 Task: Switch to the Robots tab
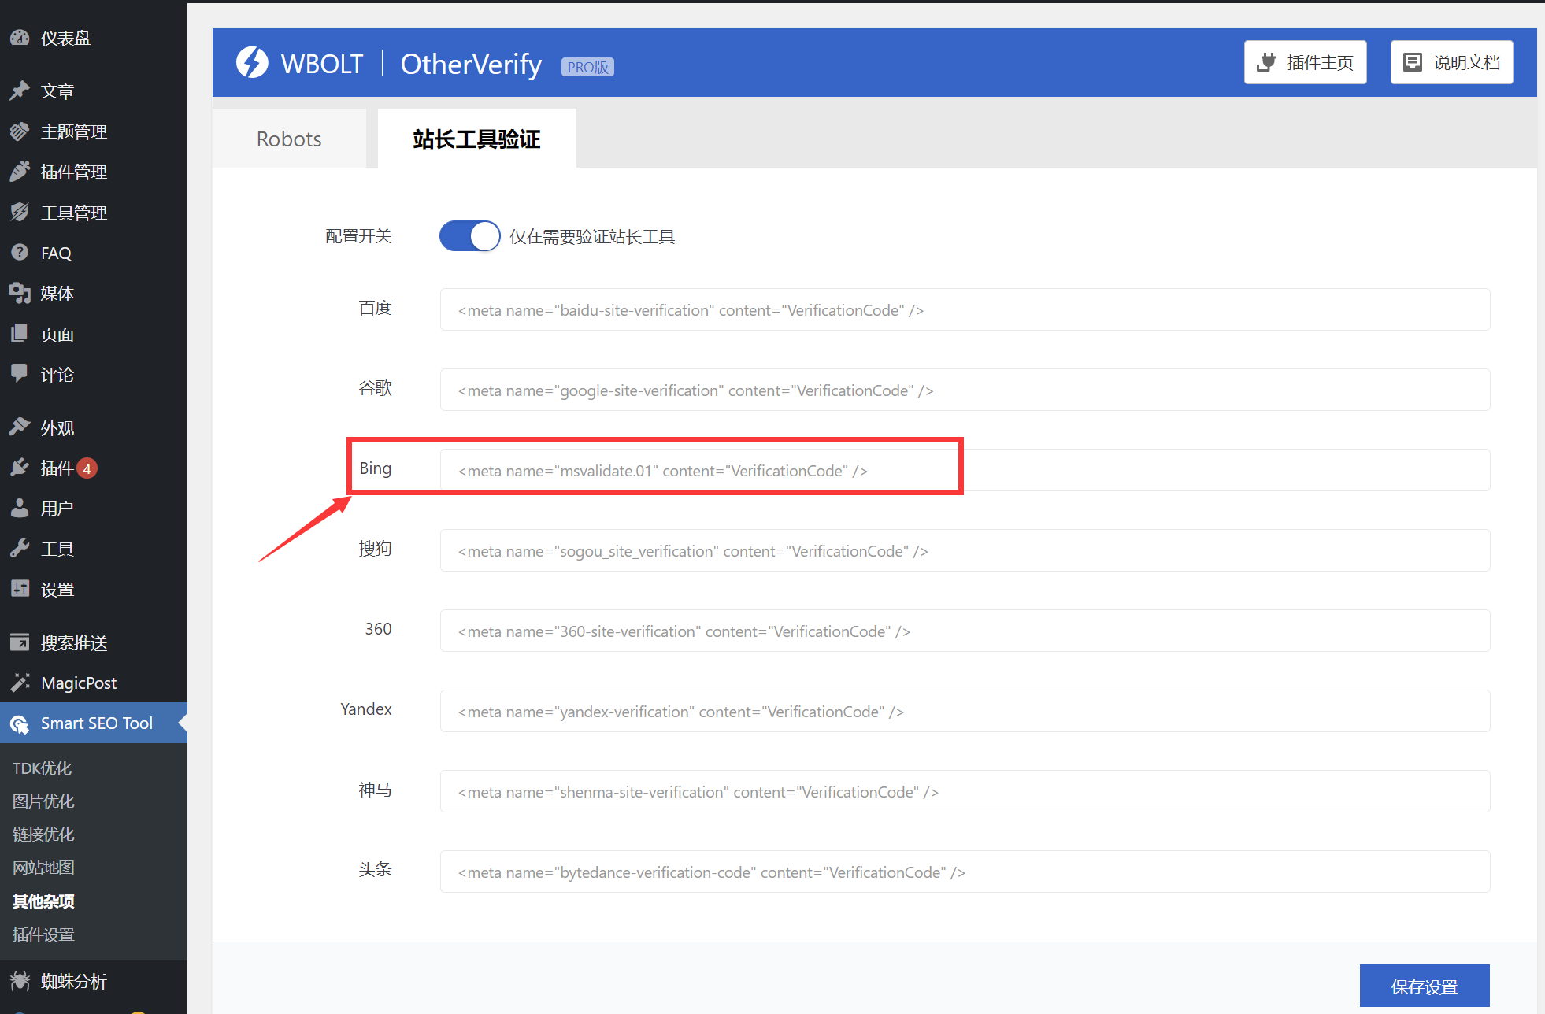288,139
